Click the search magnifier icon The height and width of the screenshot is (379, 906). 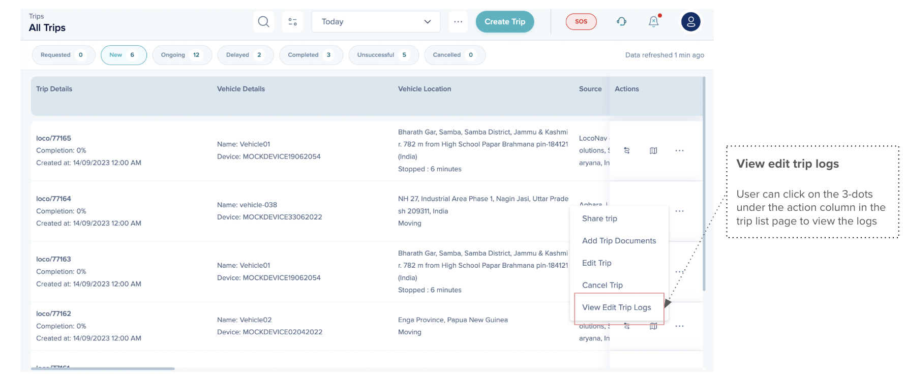(263, 22)
